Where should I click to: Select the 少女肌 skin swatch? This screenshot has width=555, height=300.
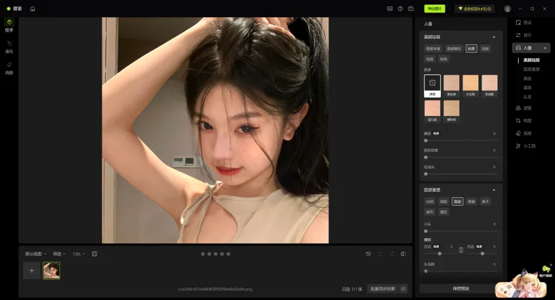[470, 86]
